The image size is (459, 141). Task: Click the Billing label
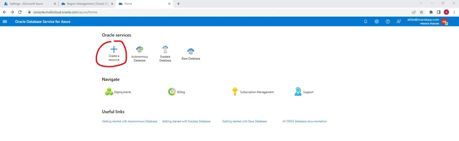click(x=181, y=92)
